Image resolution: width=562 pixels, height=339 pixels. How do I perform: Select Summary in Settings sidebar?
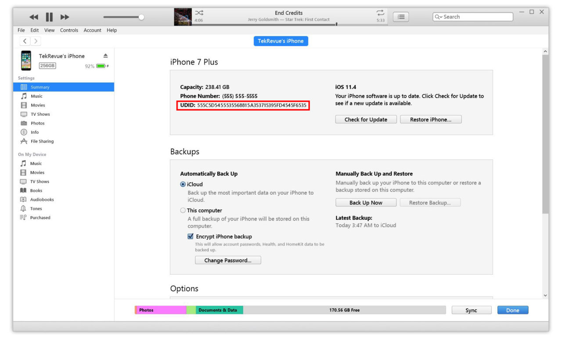(64, 87)
